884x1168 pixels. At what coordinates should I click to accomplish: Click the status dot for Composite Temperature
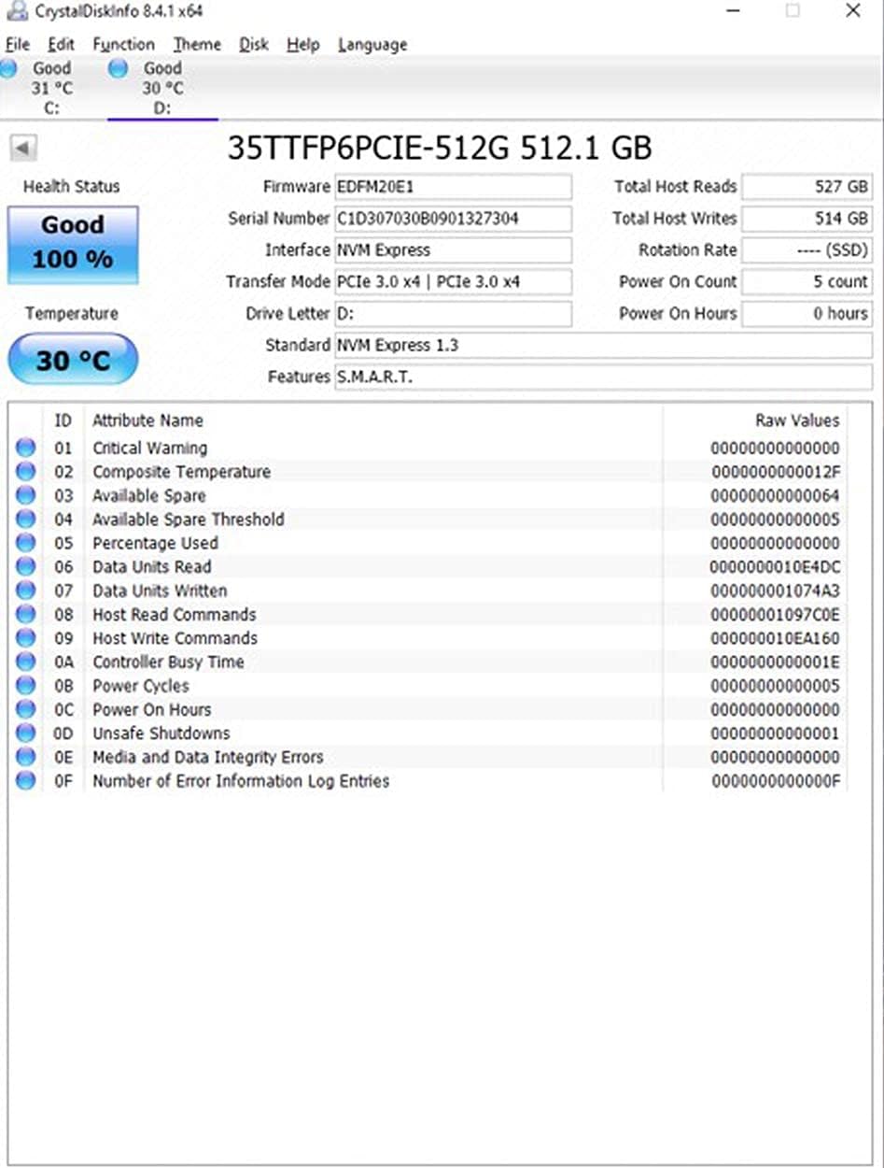pyautogui.click(x=25, y=471)
